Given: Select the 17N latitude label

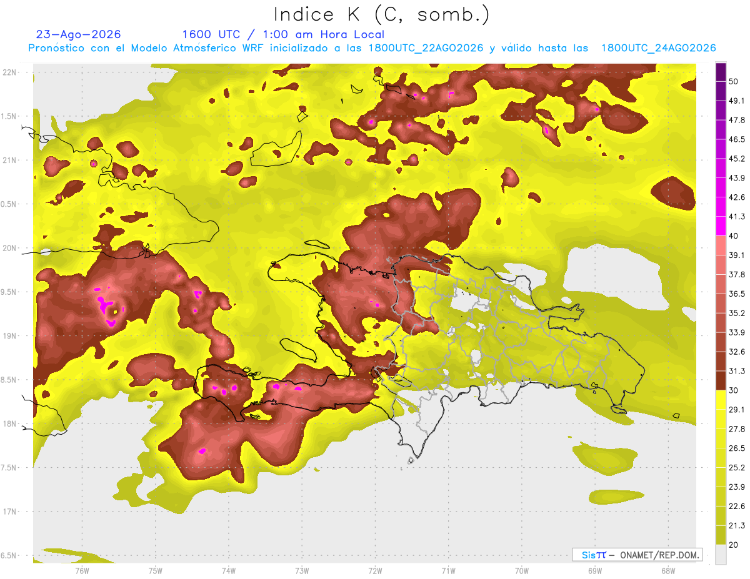Looking at the screenshot, I should [9, 512].
